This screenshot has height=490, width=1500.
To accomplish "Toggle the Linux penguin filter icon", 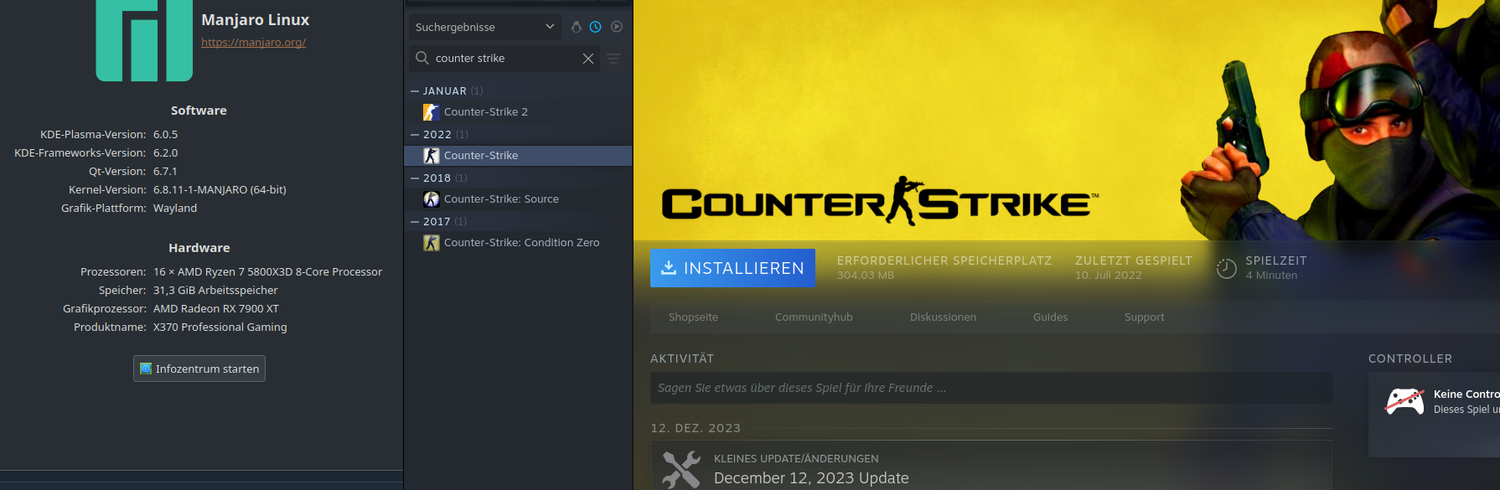I will [x=576, y=27].
